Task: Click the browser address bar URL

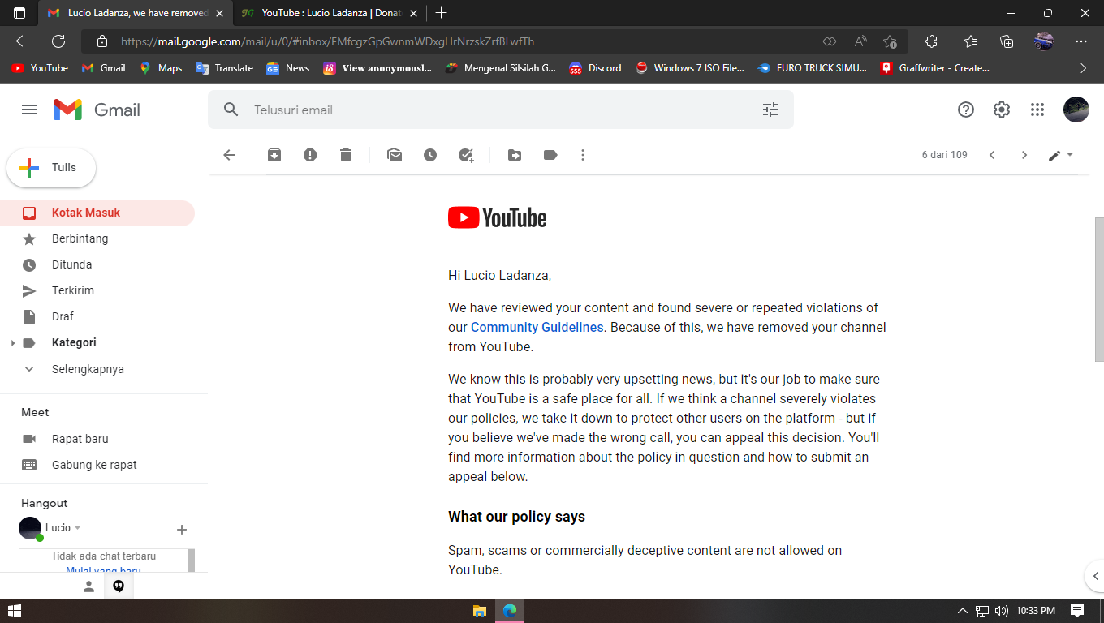Action: point(328,41)
